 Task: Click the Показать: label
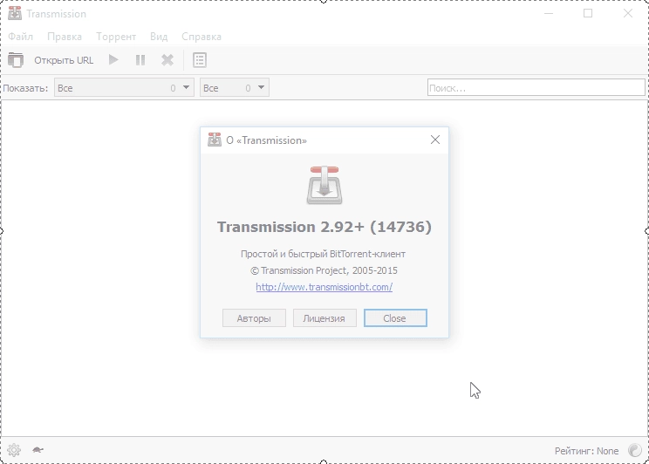[x=25, y=88]
